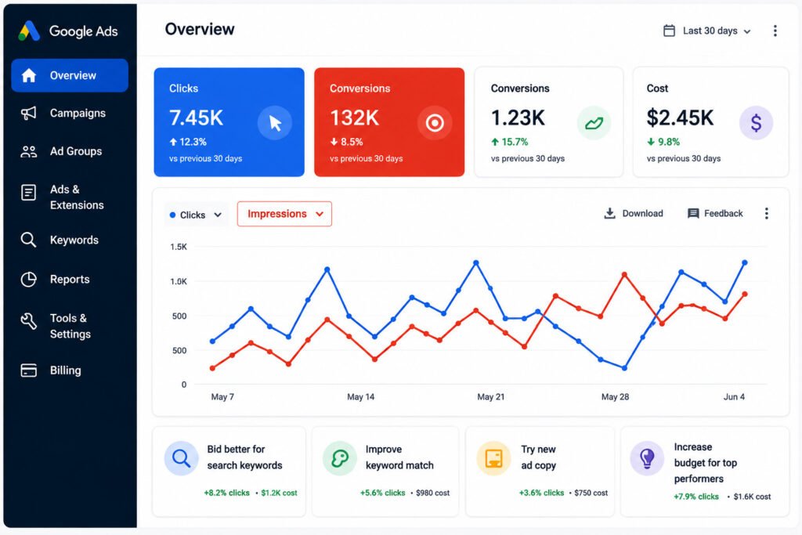Expand the Last 30 days date range dropdown

[707, 31]
